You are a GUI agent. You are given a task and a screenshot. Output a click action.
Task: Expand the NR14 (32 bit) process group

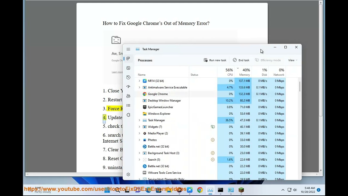pos(139,81)
